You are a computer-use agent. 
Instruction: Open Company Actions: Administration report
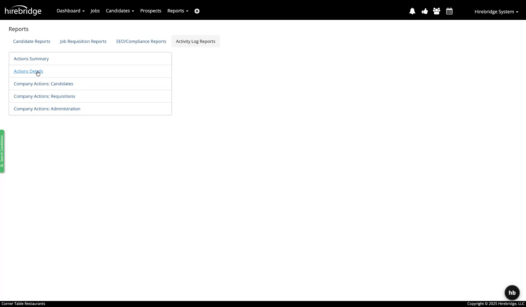[x=47, y=109]
